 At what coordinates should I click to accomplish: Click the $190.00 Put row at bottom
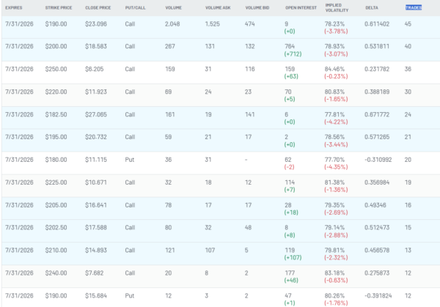(x=221, y=297)
